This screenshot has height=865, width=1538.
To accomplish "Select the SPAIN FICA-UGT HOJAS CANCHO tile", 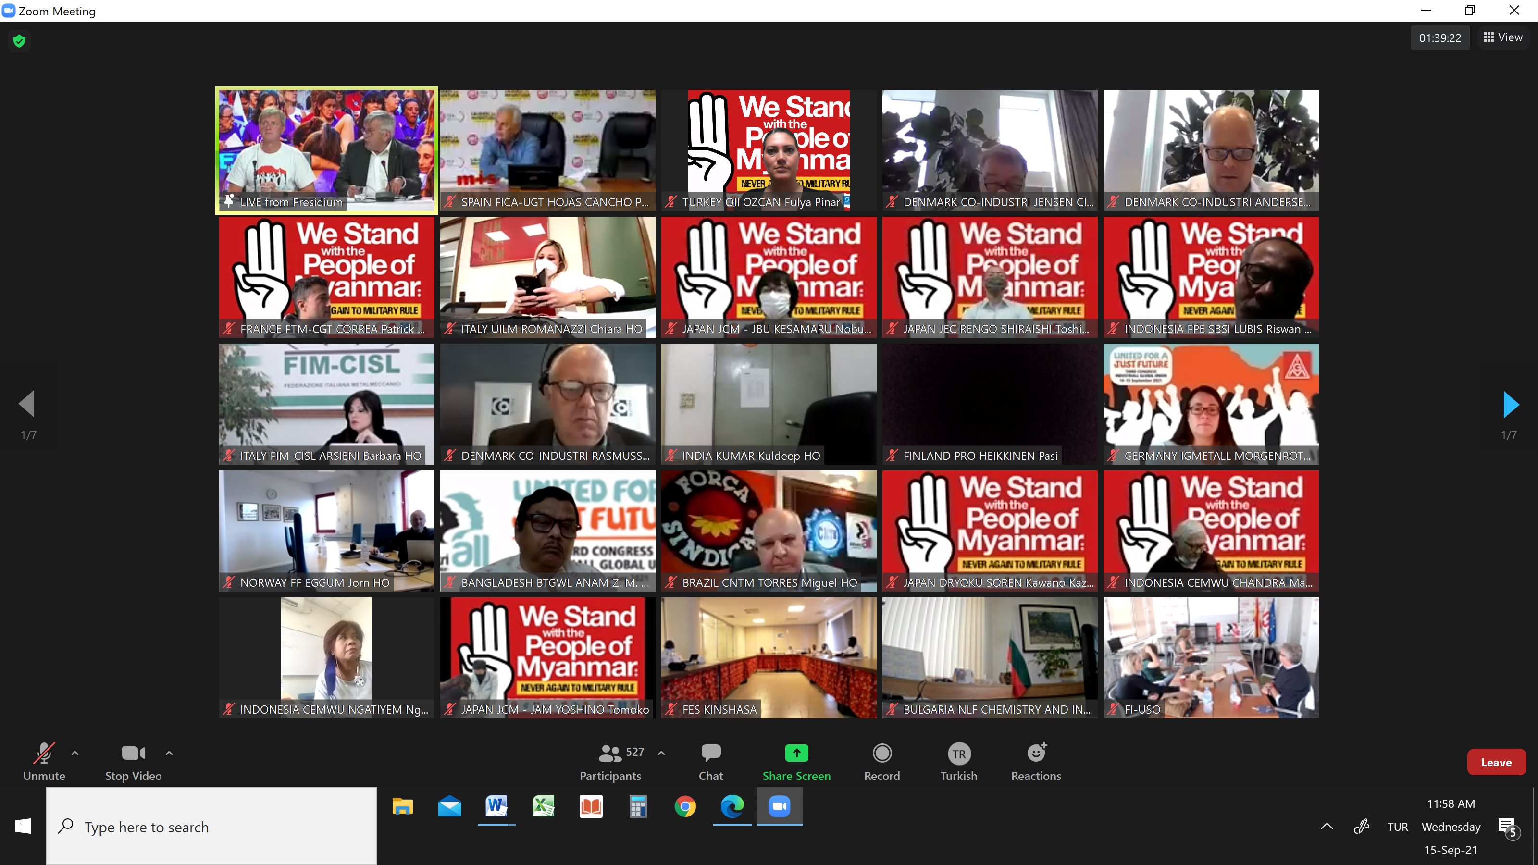I will (547, 150).
